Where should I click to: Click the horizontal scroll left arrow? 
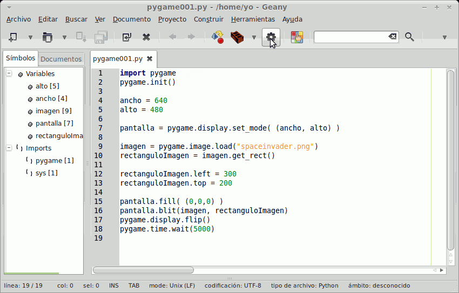(x=434, y=270)
